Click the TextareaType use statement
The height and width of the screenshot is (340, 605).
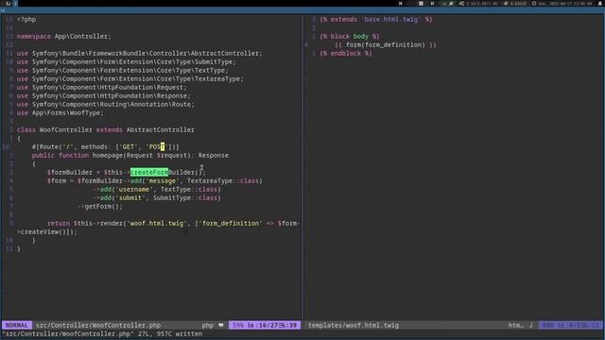(130, 78)
